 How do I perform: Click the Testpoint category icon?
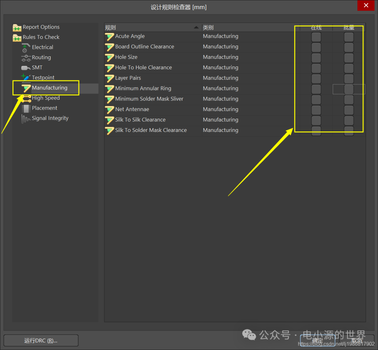click(26, 77)
